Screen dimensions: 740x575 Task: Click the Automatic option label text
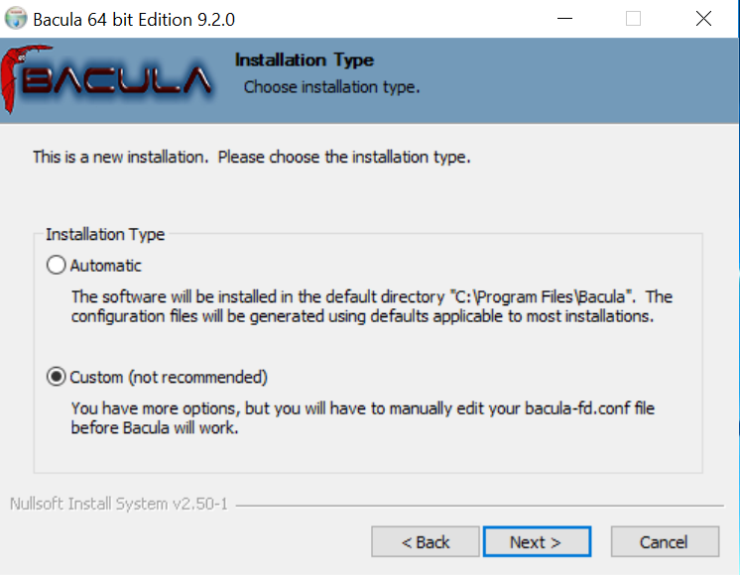pyautogui.click(x=106, y=266)
